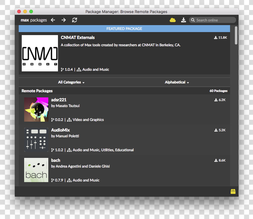The image size is (253, 219).
Task: Click 'by Andrea Agostini and Daniele Ghisi'
Action: (80, 166)
